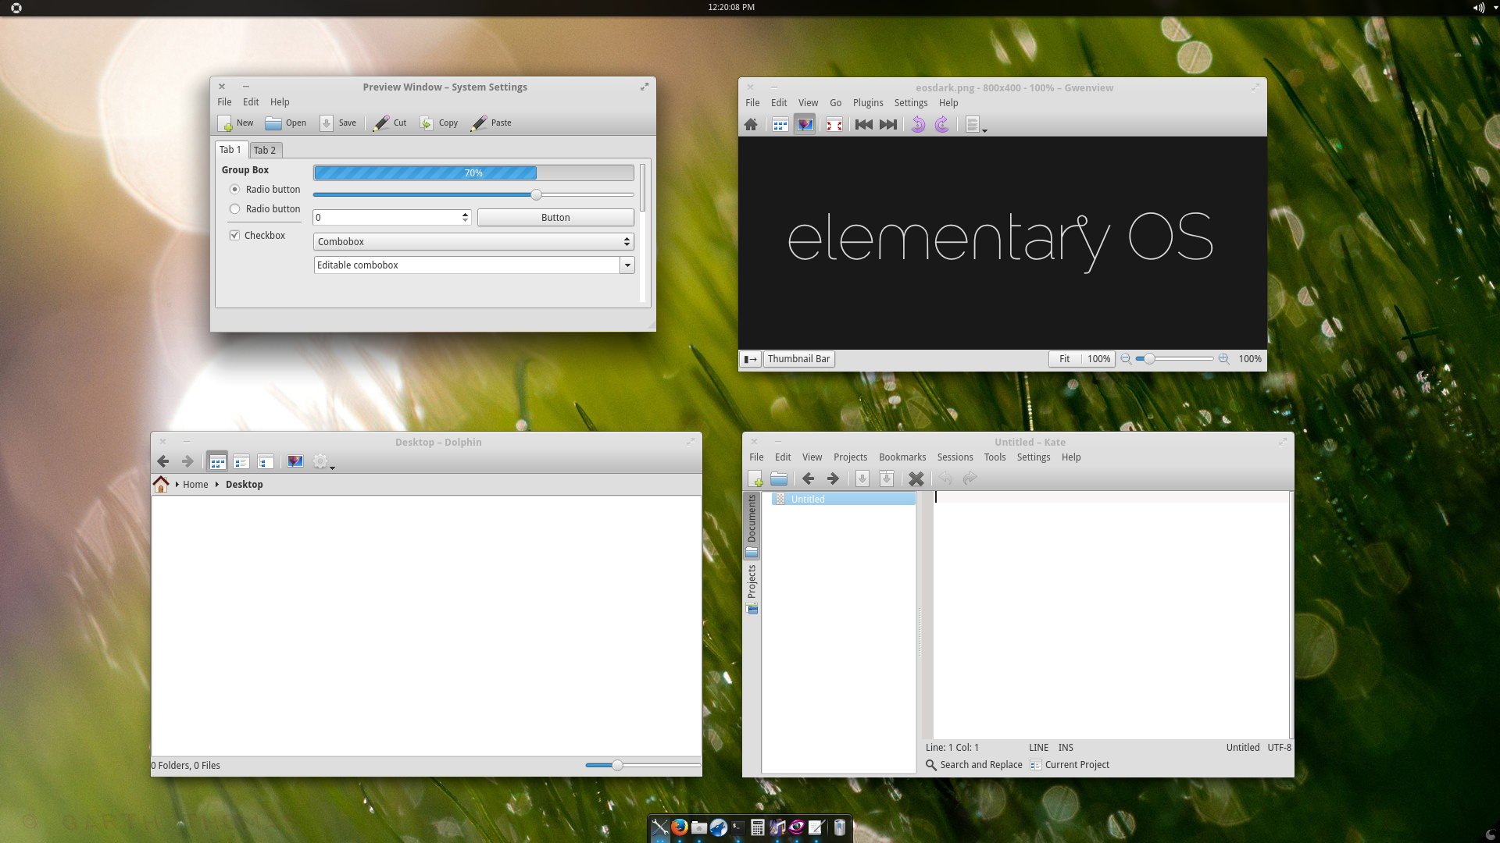Increase spinbox value with up arrow

pos(466,215)
